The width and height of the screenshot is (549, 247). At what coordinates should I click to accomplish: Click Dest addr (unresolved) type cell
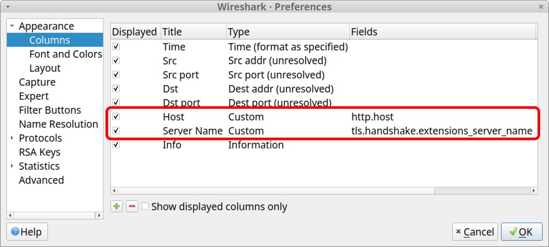point(281,88)
